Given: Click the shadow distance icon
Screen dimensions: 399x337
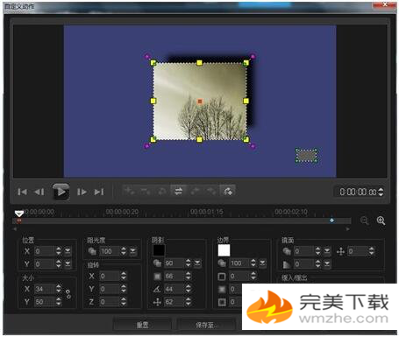Looking at the screenshot, I should coord(157,302).
